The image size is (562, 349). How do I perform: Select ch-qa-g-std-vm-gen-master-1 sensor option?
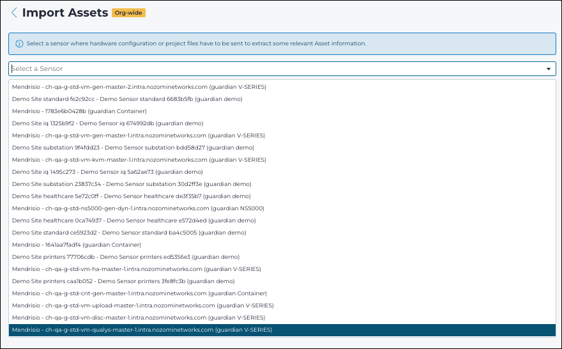pos(282,136)
